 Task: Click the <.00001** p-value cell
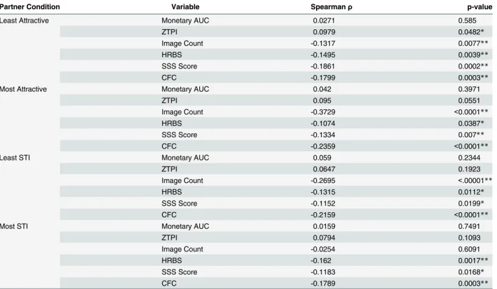pyautogui.click(x=475, y=180)
